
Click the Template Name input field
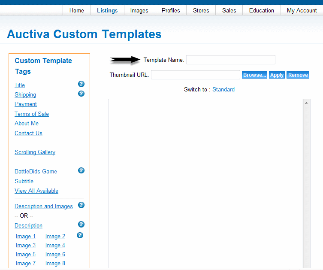(x=231, y=60)
